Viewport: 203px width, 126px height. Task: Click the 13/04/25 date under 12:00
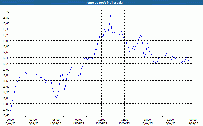(101, 123)
